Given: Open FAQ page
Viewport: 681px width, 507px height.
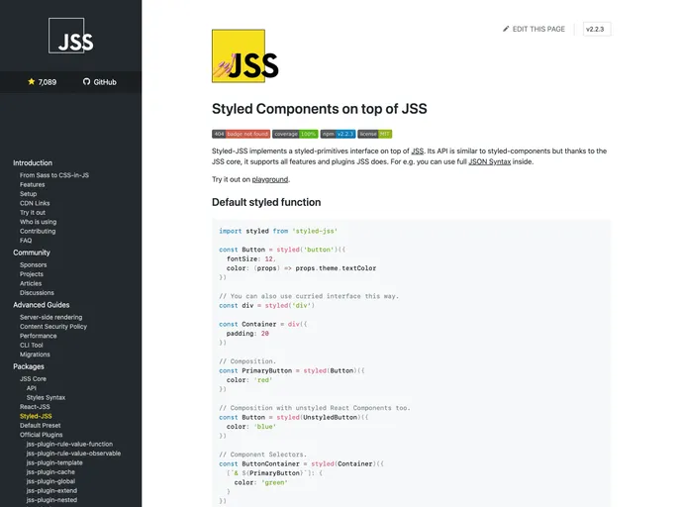Looking at the screenshot, I should [x=26, y=241].
